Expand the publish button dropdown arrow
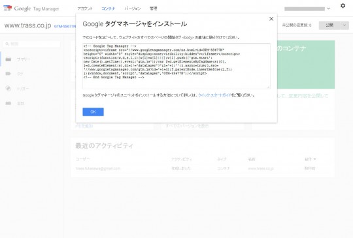353x238 pixels. pyautogui.click(x=345, y=25)
